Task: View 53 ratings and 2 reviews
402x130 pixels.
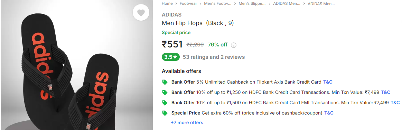Action: [214, 57]
